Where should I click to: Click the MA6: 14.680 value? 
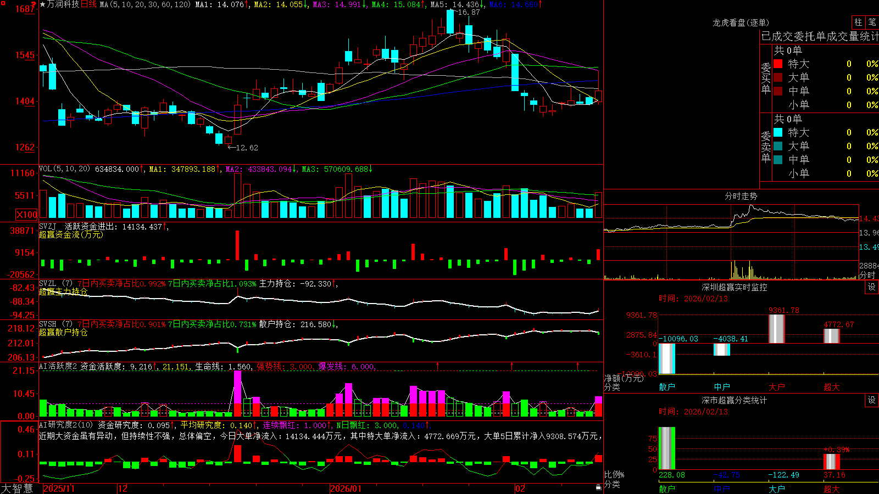point(515,4)
